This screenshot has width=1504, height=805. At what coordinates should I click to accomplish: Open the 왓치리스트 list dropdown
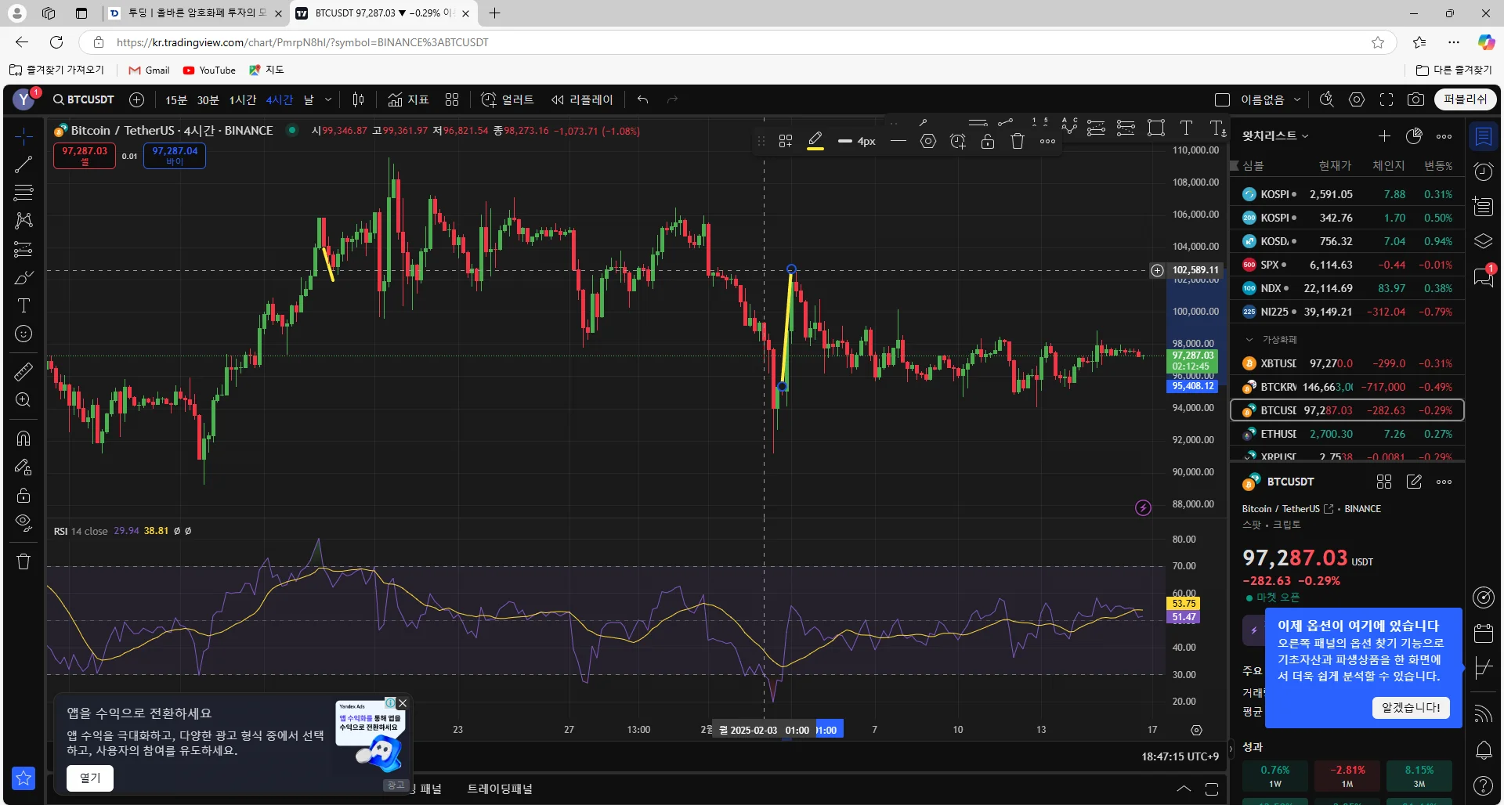tap(1275, 136)
